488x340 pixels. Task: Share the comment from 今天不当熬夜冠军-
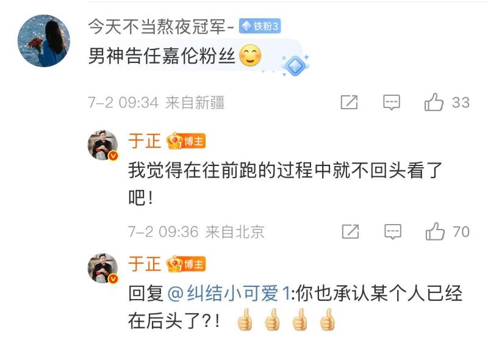coord(349,102)
